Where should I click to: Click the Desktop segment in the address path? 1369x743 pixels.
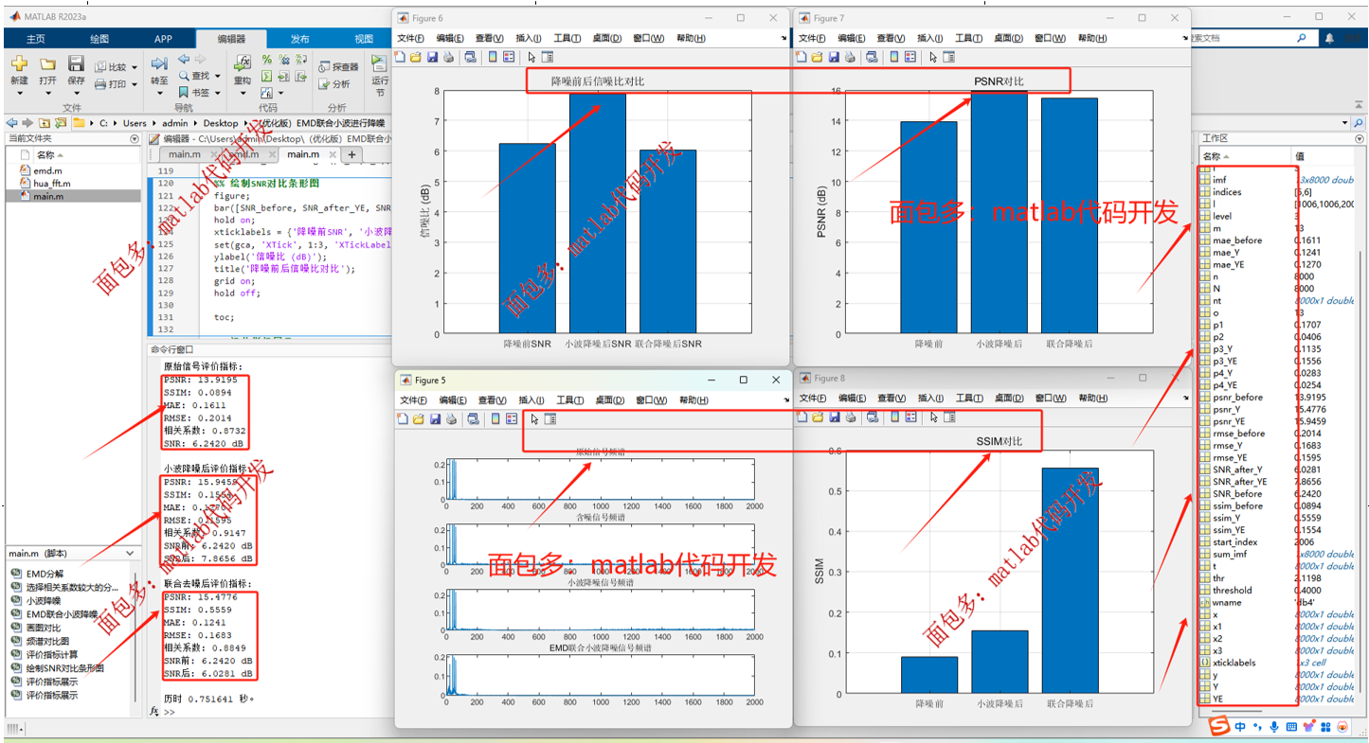[221, 123]
